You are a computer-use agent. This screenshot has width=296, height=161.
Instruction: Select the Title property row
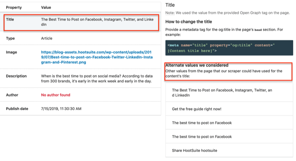coord(81,23)
